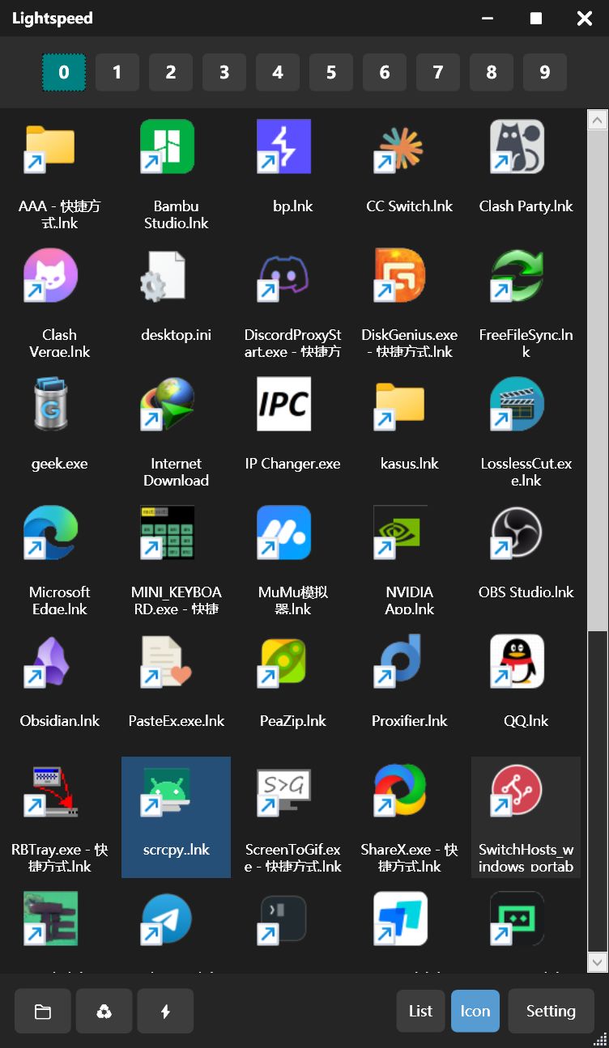
Task: Launch PeaZip shortcut icon
Action: point(283,662)
